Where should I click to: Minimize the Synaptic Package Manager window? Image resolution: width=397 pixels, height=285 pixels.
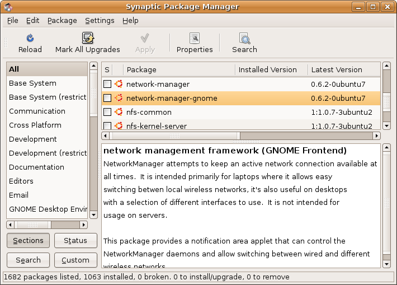(x=358, y=7)
